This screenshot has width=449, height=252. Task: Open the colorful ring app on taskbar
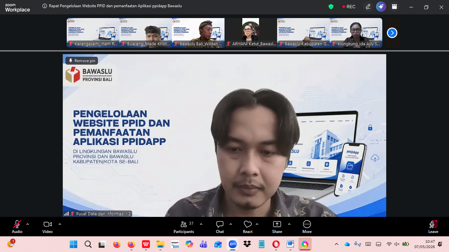point(305,244)
